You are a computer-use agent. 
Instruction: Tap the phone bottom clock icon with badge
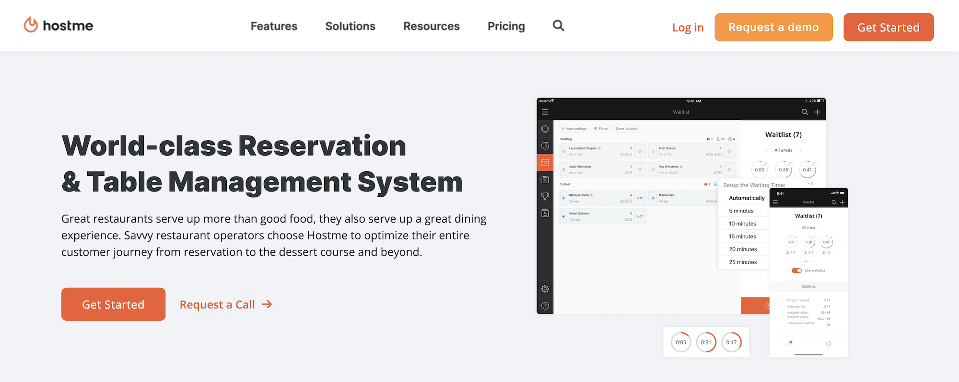790,343
